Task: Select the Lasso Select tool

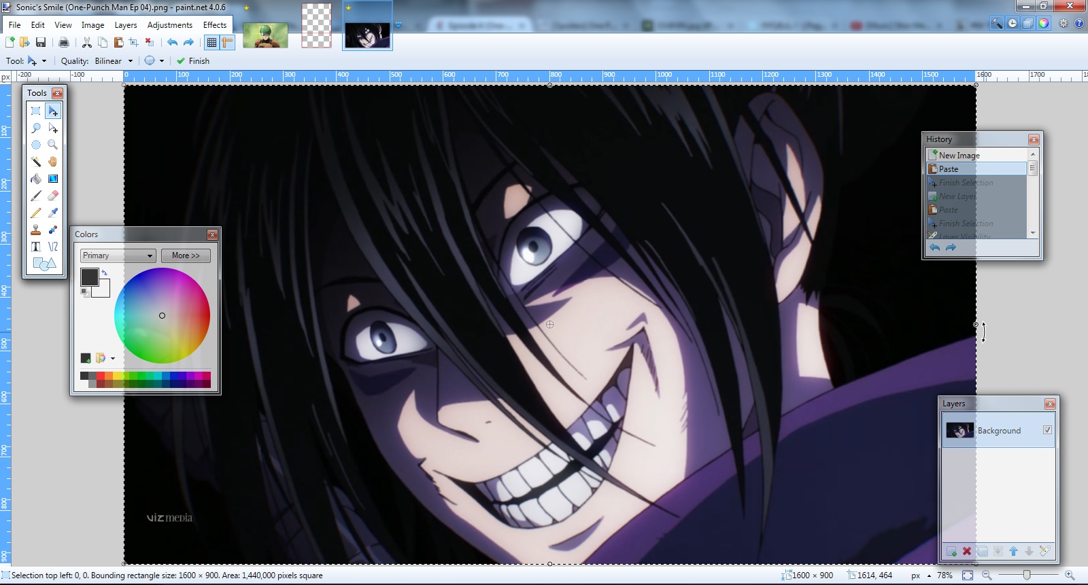Action: coord(36,128)
